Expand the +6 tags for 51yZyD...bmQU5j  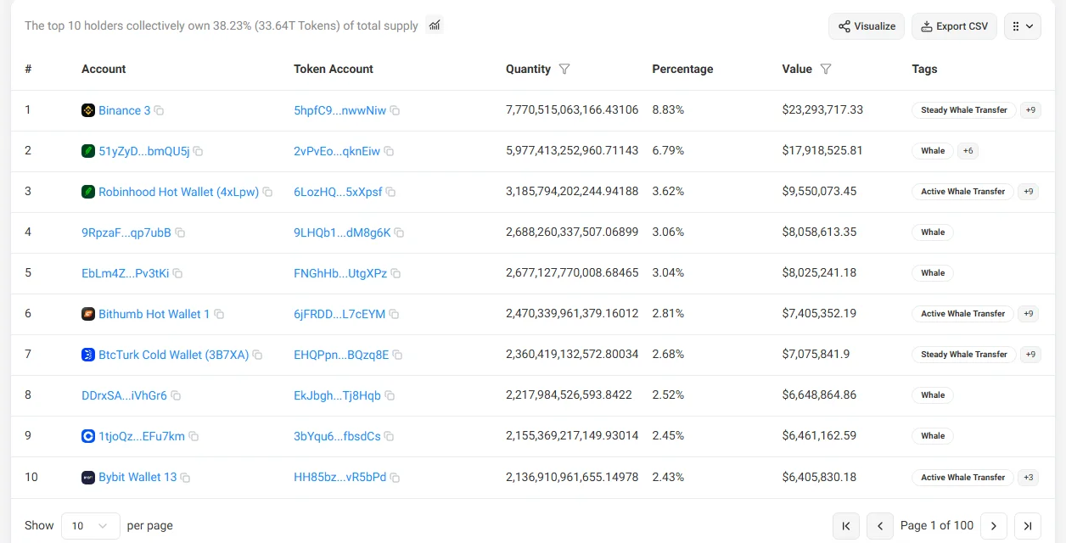968,151
